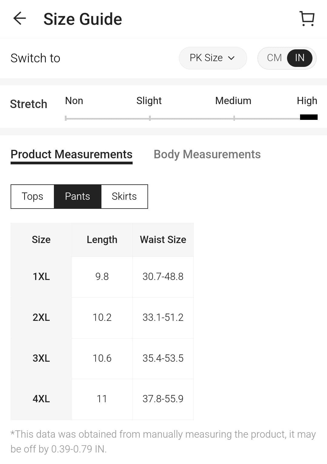Select IN on the unit toggle
This screenshot has width=327, height=464.
299,58
